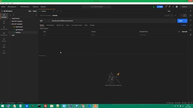Select the add Product request
The image size is (193, 108).
click(x=19, y=27)
